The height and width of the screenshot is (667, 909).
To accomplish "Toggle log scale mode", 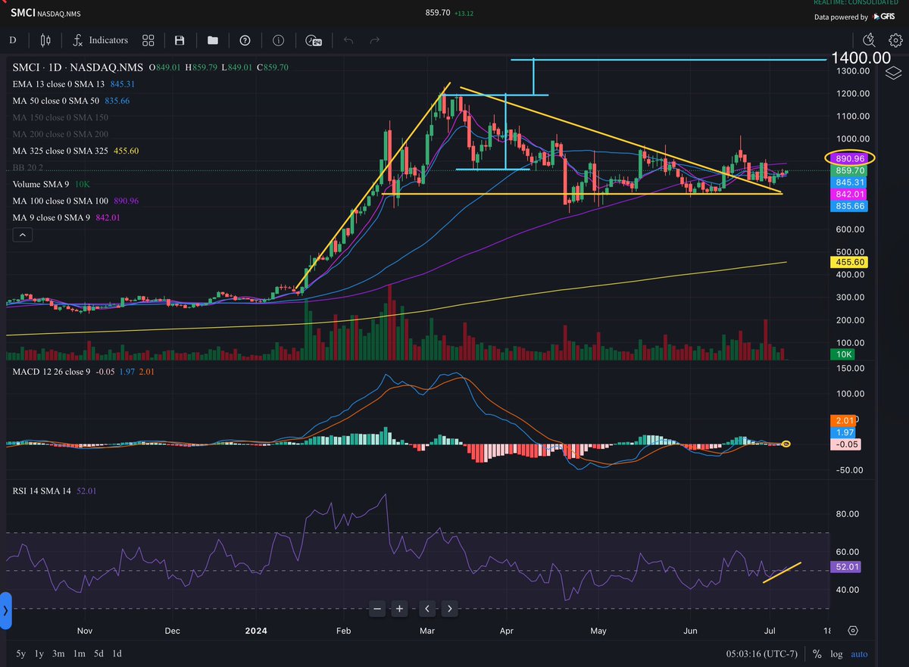I will (x=836, y=654).
